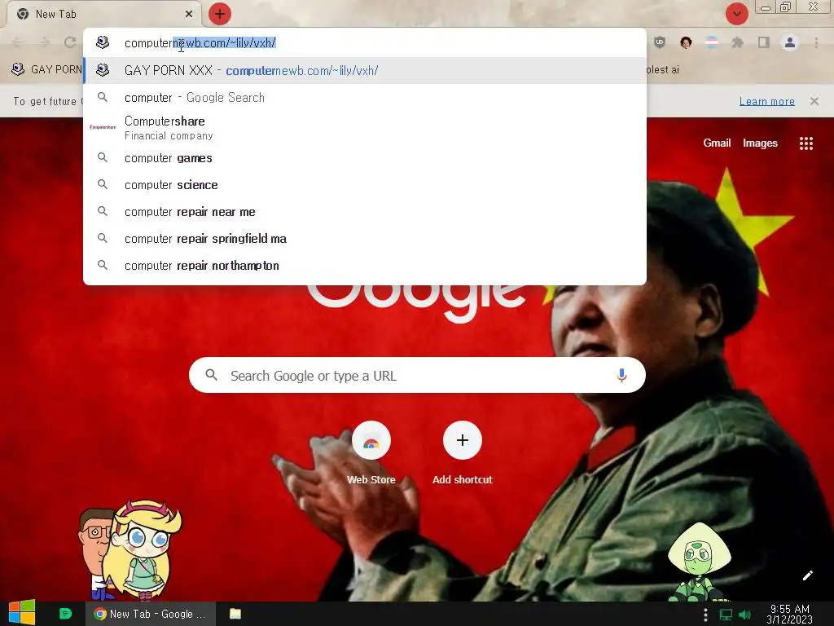
Task: Open the Extensions puzzle piece menu
Action: click(x=738, y=42)
